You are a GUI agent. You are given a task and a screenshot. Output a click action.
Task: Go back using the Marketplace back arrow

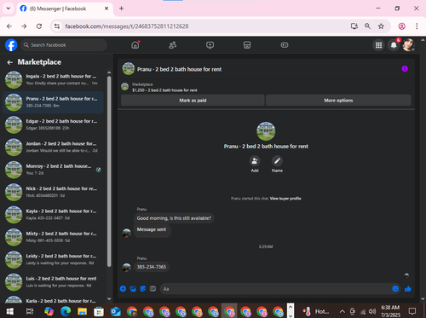(10, 62)
